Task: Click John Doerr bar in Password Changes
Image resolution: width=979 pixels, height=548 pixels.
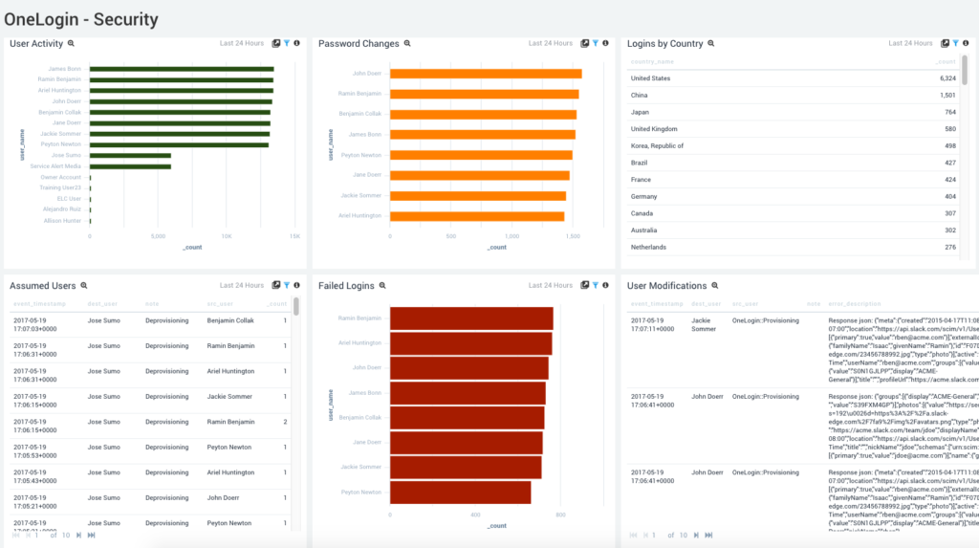Action: point(486,74)
